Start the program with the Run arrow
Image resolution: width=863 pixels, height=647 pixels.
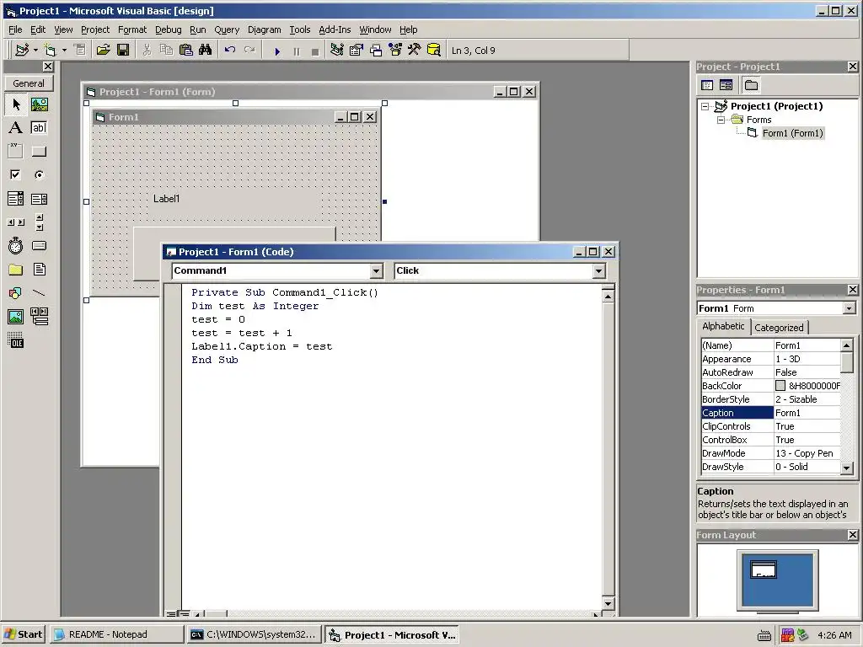click(276, 51)
